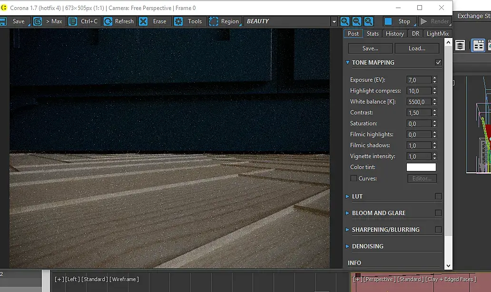Screen dimensions: 491x292
Task: Click the Vignette intensity value field
Action: pyautogui.click(x=419, y=157)
